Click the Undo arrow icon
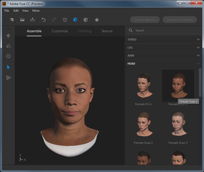The width and height of the screenshot is (204, 172). (43, 20)
